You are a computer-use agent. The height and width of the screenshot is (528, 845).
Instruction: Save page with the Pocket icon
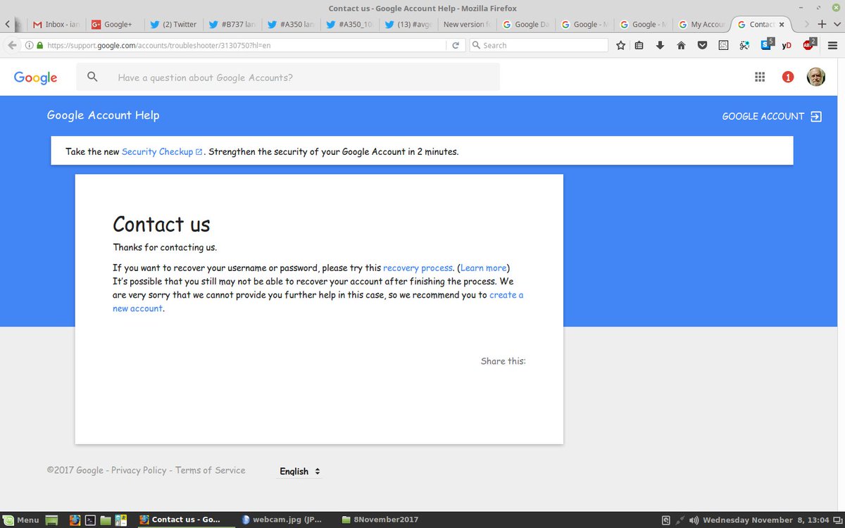pos(702,45)
